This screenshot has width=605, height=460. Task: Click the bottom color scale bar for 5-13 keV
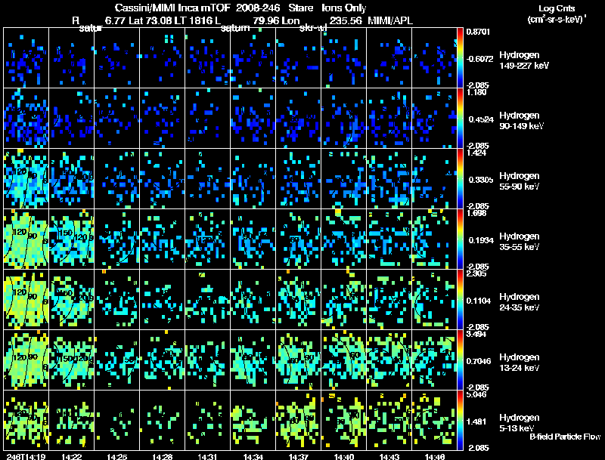click(460, 420)
